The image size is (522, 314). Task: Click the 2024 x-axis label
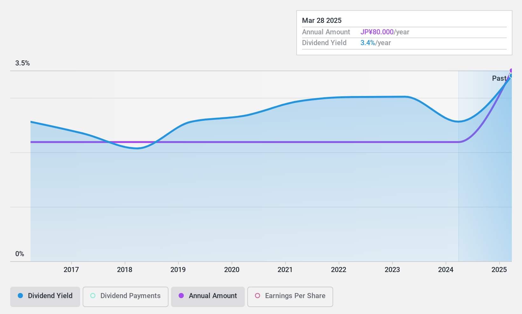(x=446, y=270)
